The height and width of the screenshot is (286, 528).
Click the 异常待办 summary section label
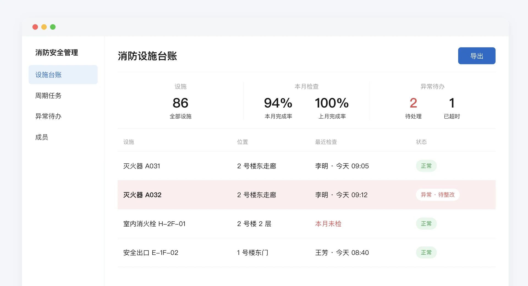[432, 86]
